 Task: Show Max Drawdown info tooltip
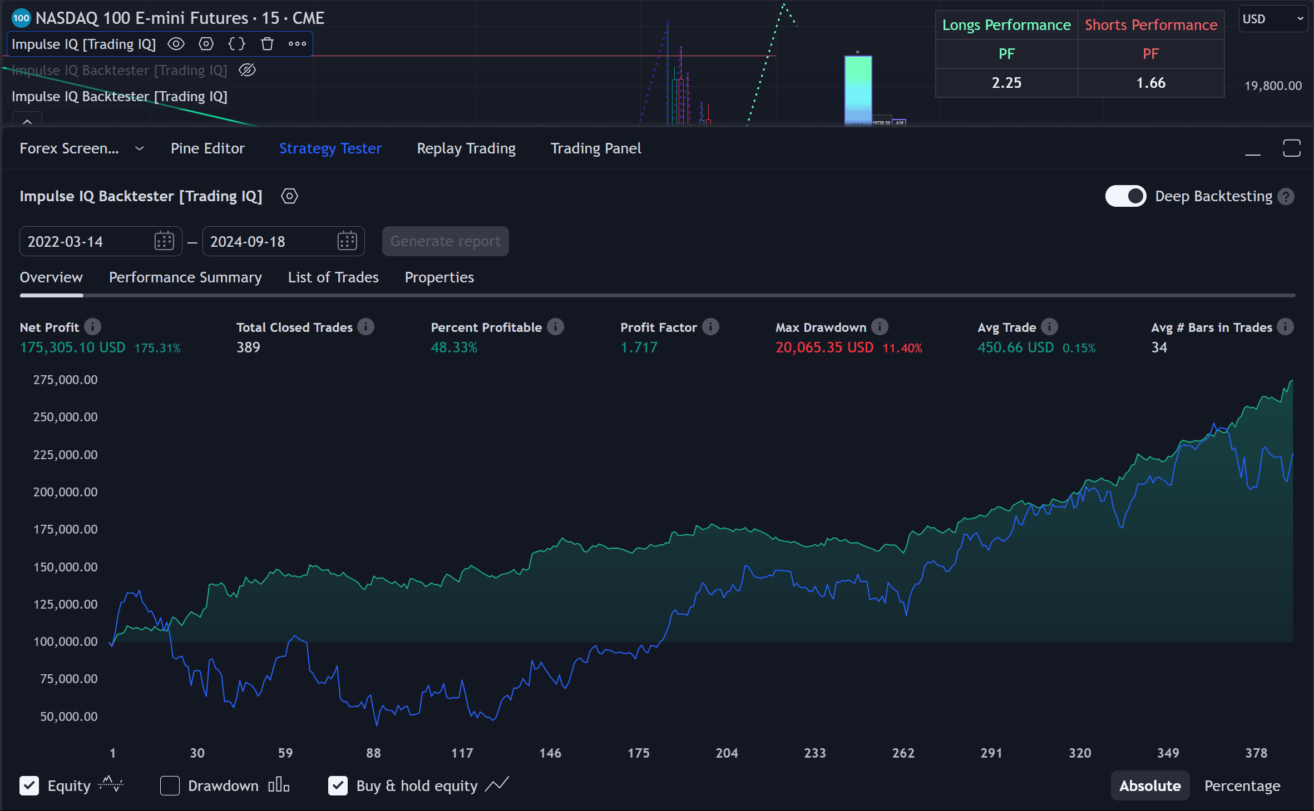[880, 327]
